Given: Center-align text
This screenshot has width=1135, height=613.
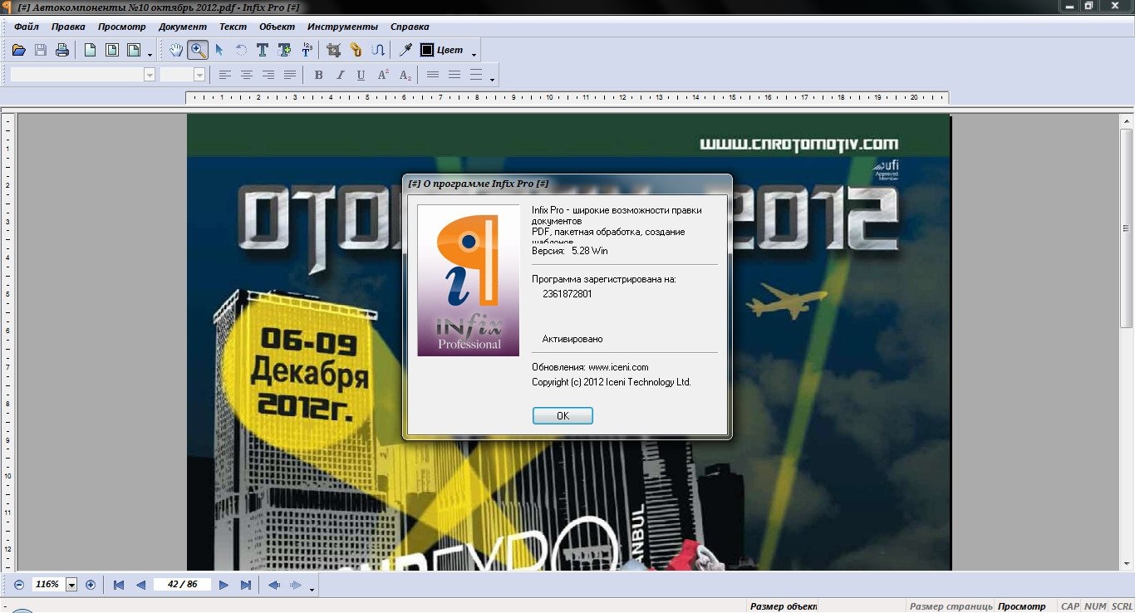Looking at the screenshot, I should click(247, 75).
